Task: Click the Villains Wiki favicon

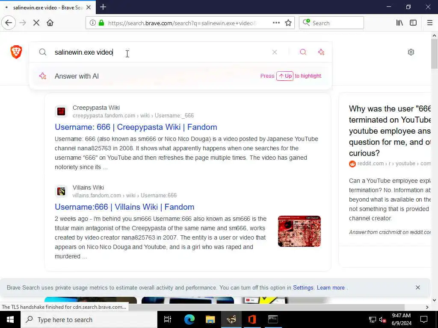Action: (x=61, y=191)
